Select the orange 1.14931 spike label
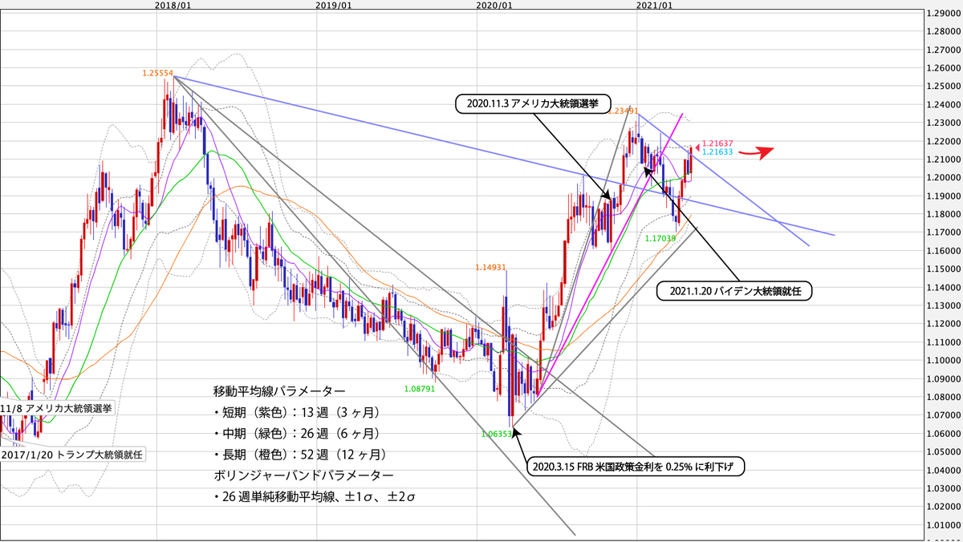This screenshot has width=963, height=542. [490, 267]
